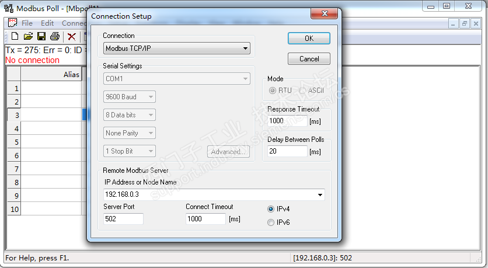Close the Connection Setup dialog
The image size is (488, 268).
324,13
